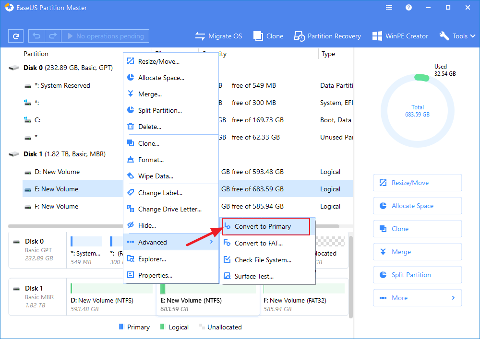Click the EaseUS Partition Master logo icon
This screenshot has width=480, height=339.
point(9,7)
